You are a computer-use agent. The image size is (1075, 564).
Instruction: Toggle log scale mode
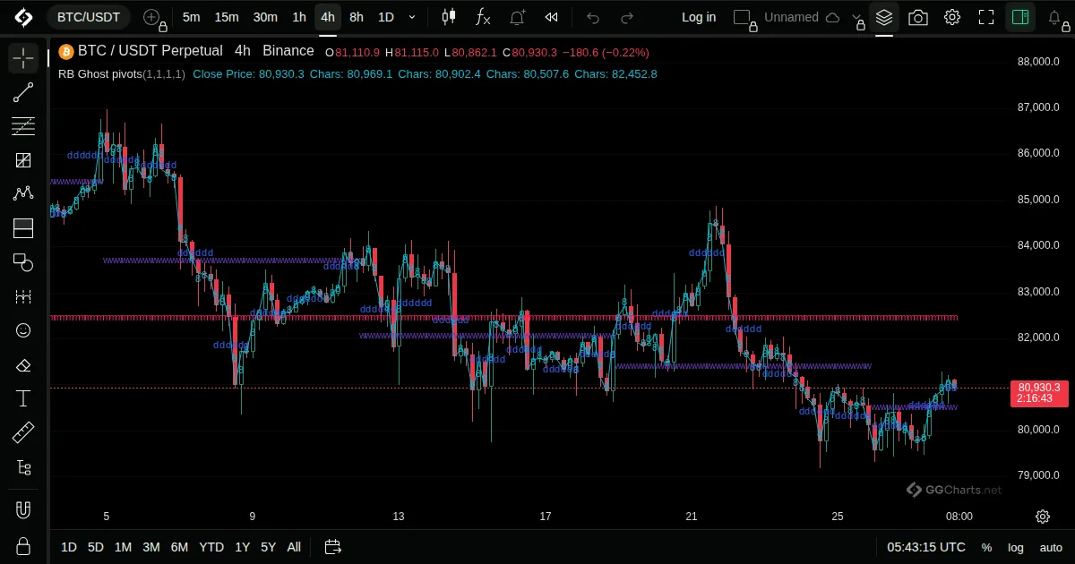pos(1016,547)
